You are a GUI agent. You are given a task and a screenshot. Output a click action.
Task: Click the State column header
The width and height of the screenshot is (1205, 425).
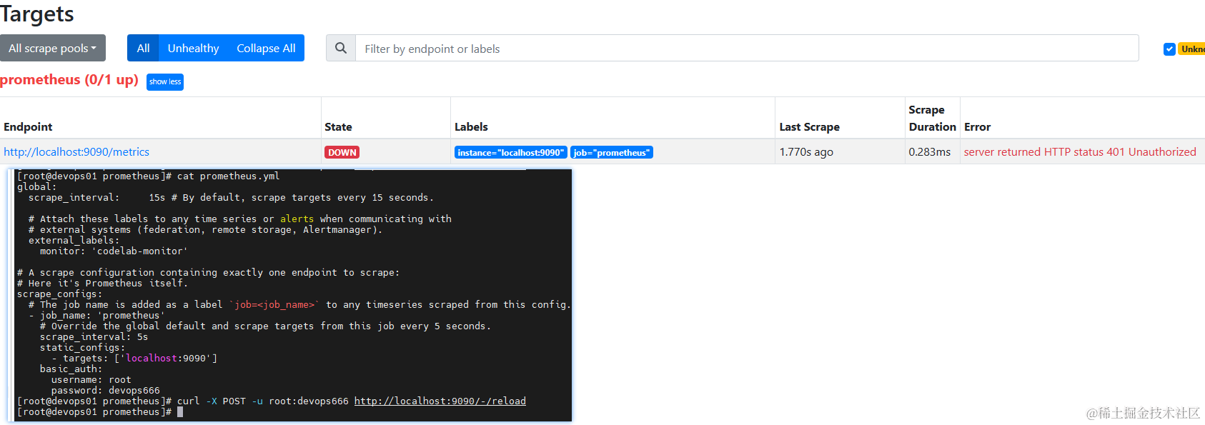(338, 127)
